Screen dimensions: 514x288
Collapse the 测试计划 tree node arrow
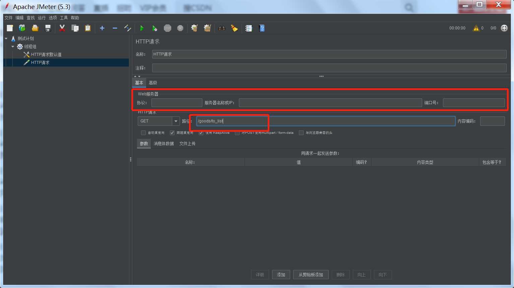click(6, 38)
